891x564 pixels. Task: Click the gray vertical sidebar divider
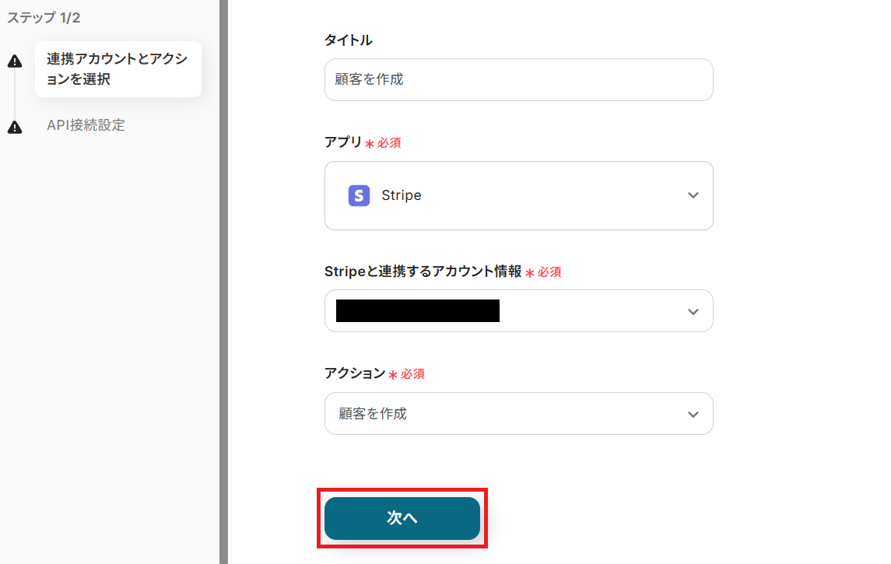point(223,282)
